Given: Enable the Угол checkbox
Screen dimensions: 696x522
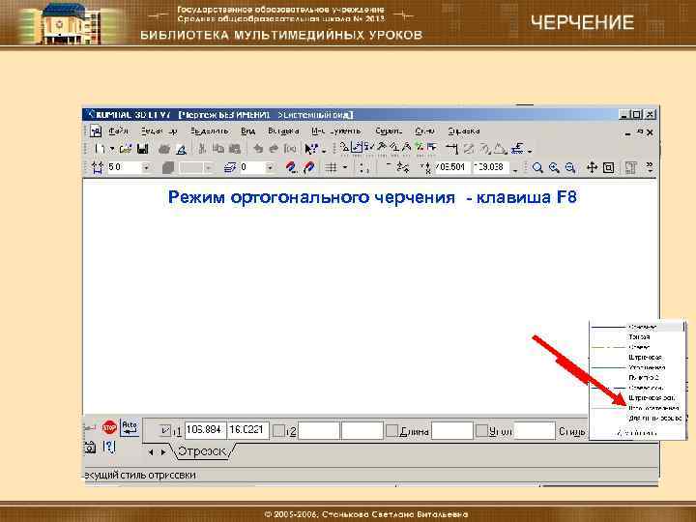Looking at the screenshot, I should (x=481, y=430).
